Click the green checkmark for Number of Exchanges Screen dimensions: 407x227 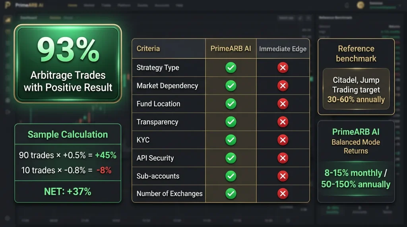pyautogui.click(x=231, y=194)
